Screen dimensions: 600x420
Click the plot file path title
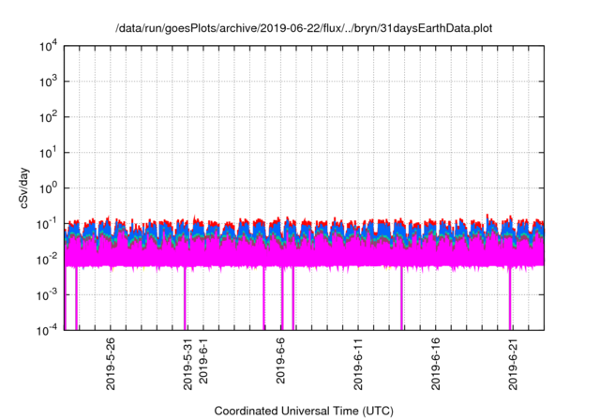[x=304, y=28]
